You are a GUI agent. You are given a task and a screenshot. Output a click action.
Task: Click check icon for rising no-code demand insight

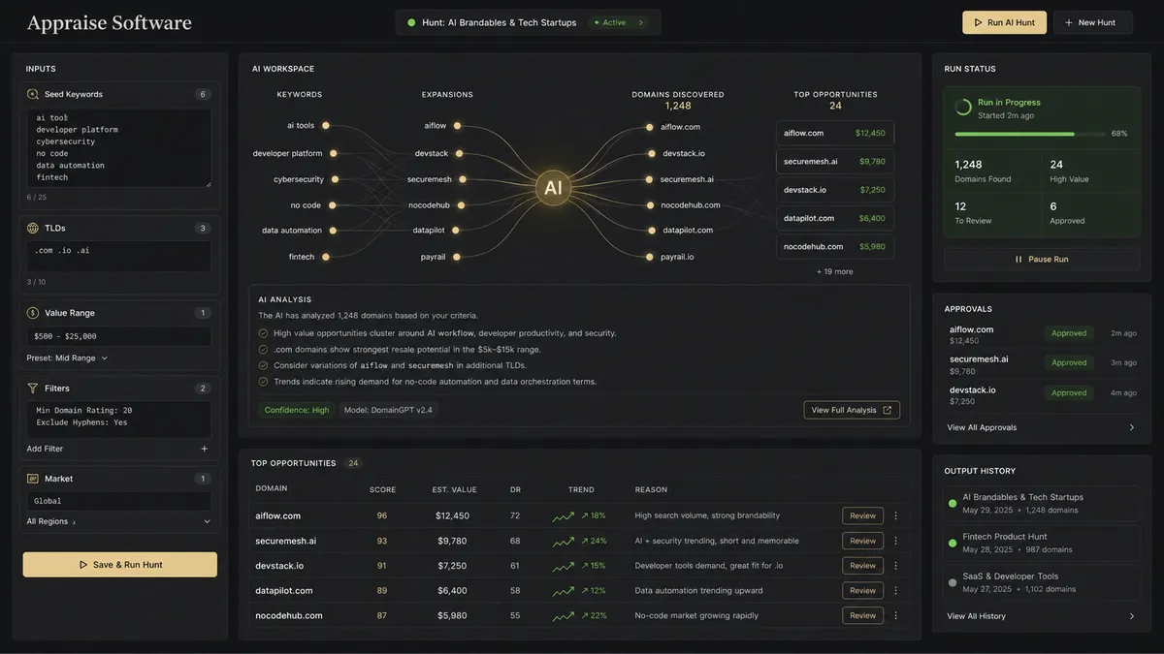(x=263, y=382)
